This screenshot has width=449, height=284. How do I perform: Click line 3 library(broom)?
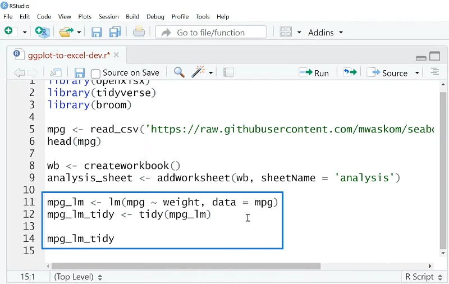pyautogui.click(x=89, y=105)
